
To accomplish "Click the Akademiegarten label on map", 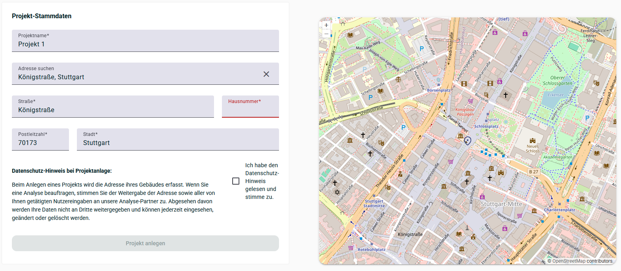I will coord(558,157).
